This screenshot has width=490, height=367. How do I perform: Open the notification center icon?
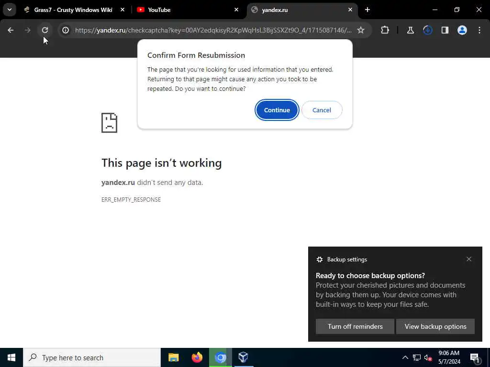point(475,358)
